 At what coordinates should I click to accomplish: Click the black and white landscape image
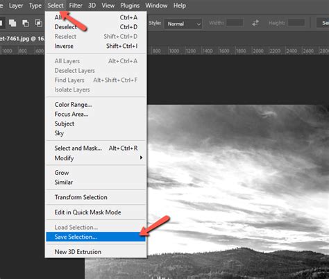click(238, 192)
